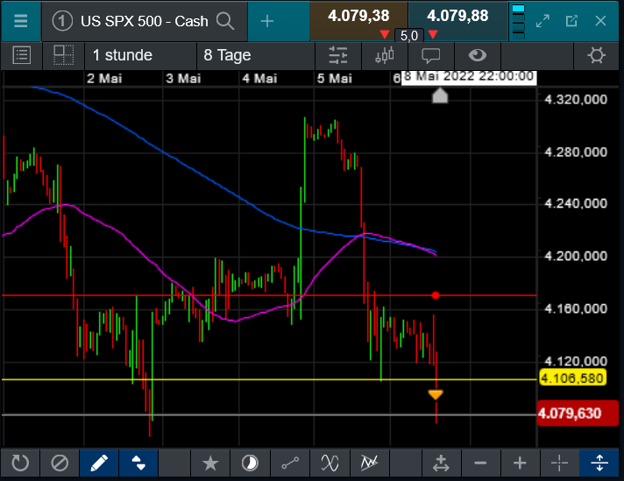Click the yellow 4.106,580 price label
624x481 pixels.
click(572, 378)
